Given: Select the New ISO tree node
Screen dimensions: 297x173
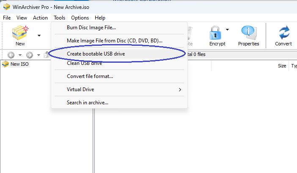Looking at the screenshot, I should [19, 64].
